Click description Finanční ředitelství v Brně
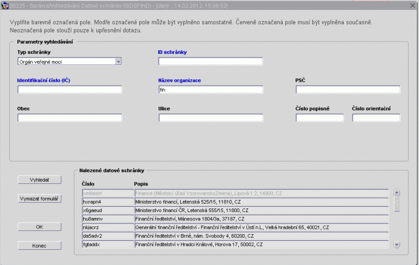Viewport: 419px width, 265px height. coord(261,236)
